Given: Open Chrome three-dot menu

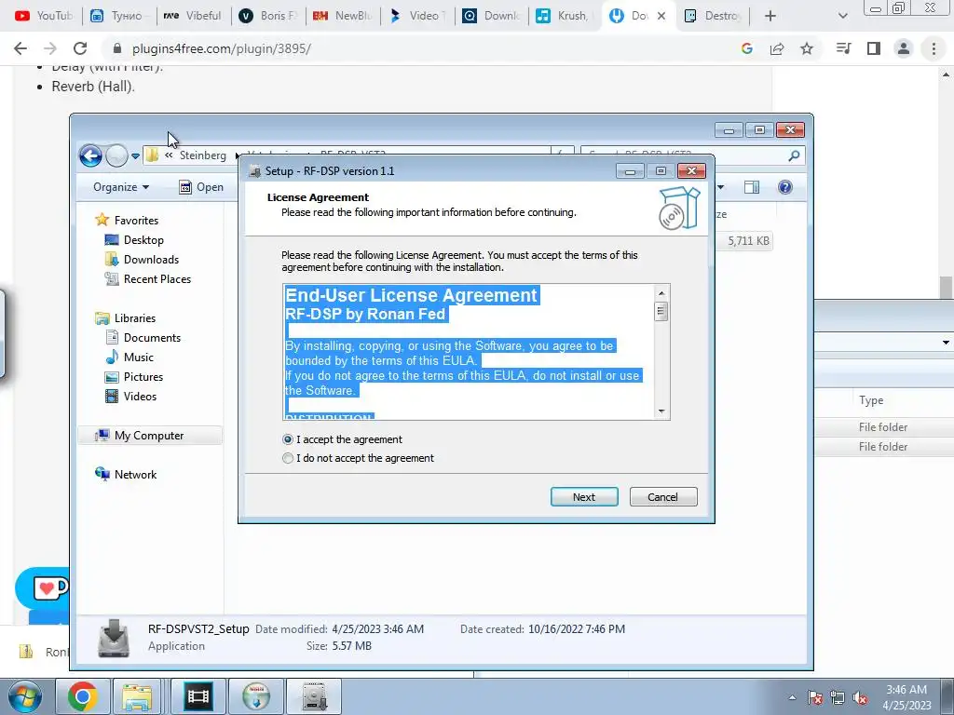Looking at the screenshot, I should (934, 48).
